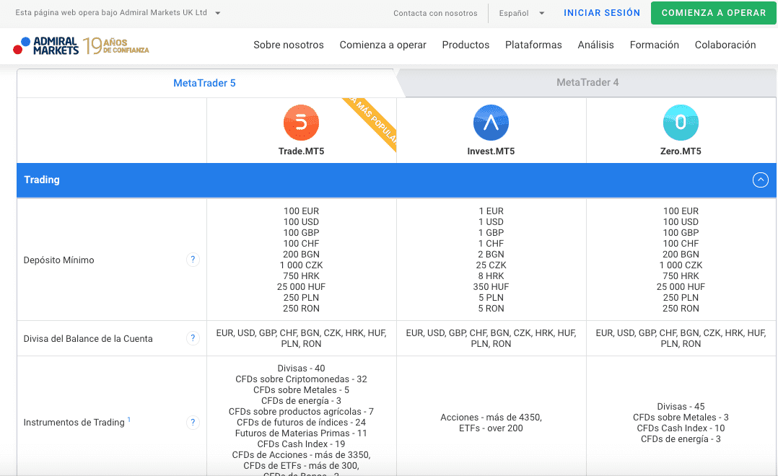
Task: Open help tooltip for Instrumentos de Trading
Action: [193, 423]
